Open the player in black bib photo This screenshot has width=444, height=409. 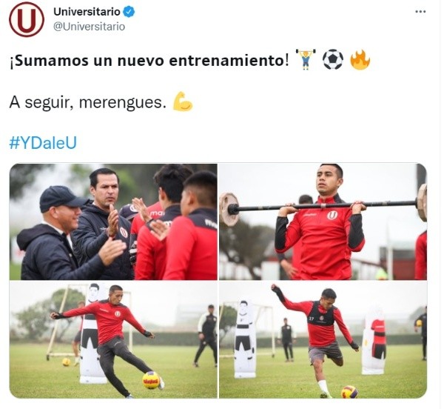pyautogui.click(x=323, y=339)
